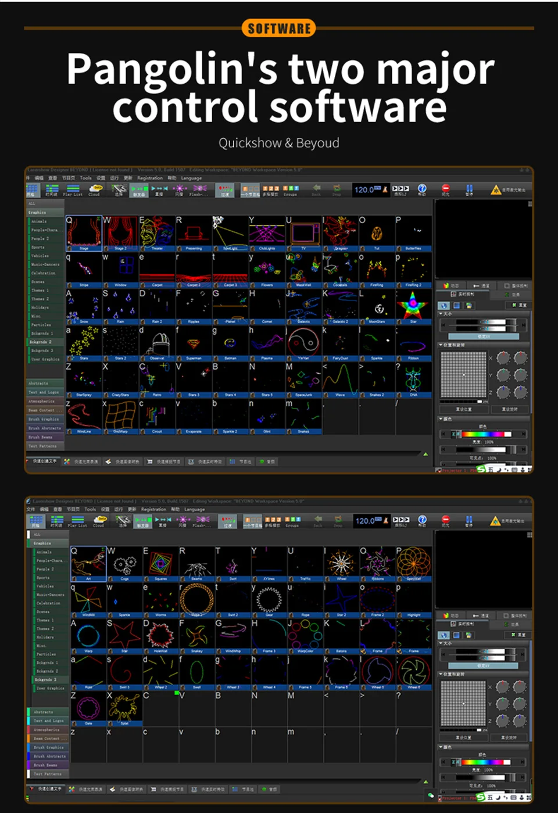558x813 pixels.
Task: Click the Play List icon in the upper window
Action: 73,189
